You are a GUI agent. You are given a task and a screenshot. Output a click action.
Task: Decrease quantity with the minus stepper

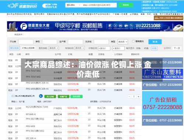click(x=130, y=97)
